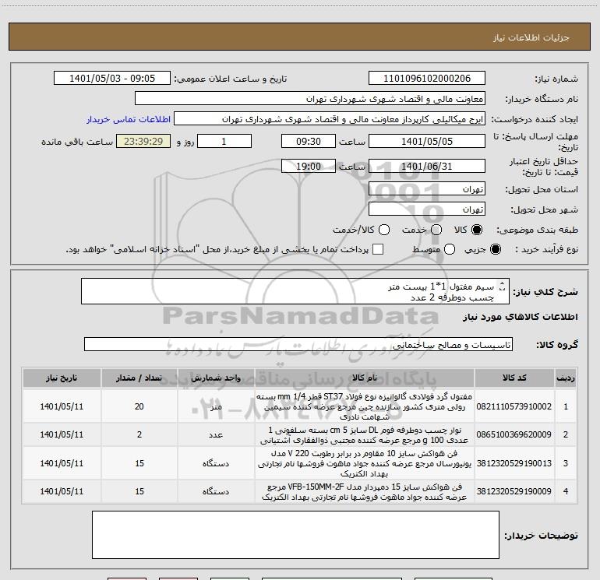The image size is (600, 580).
Task: Open the اطلاعات تماس خریدار link
Action: point(129,119)
